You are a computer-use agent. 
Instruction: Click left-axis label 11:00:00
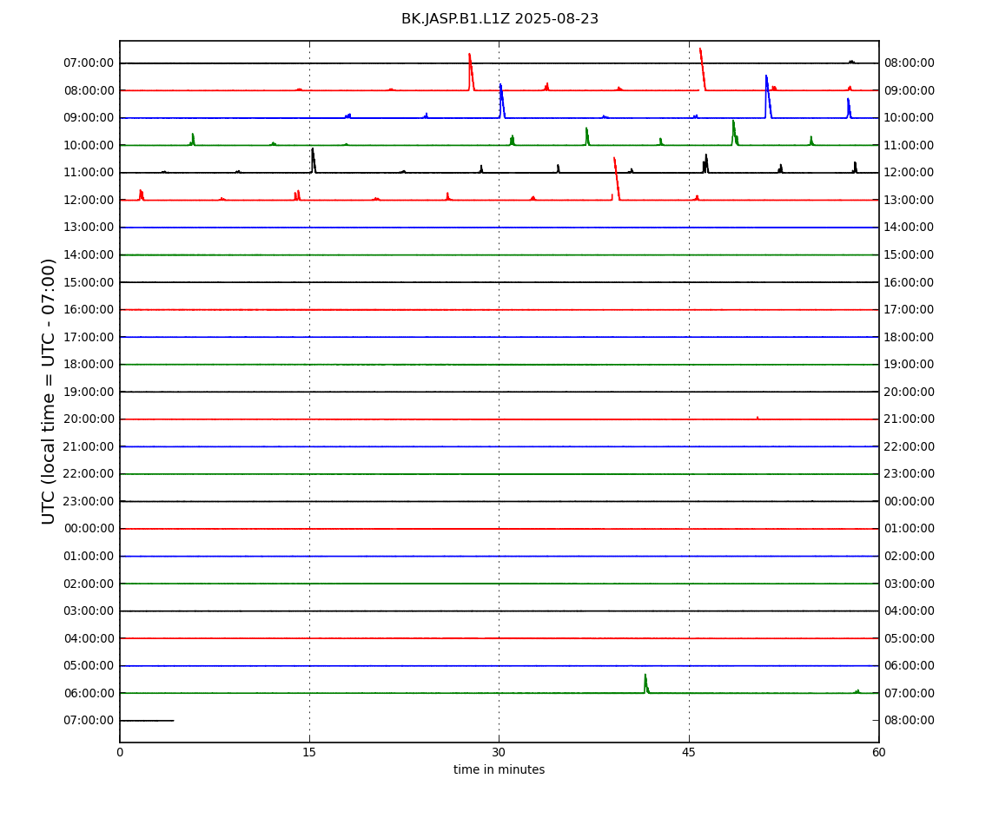[89, 173]
